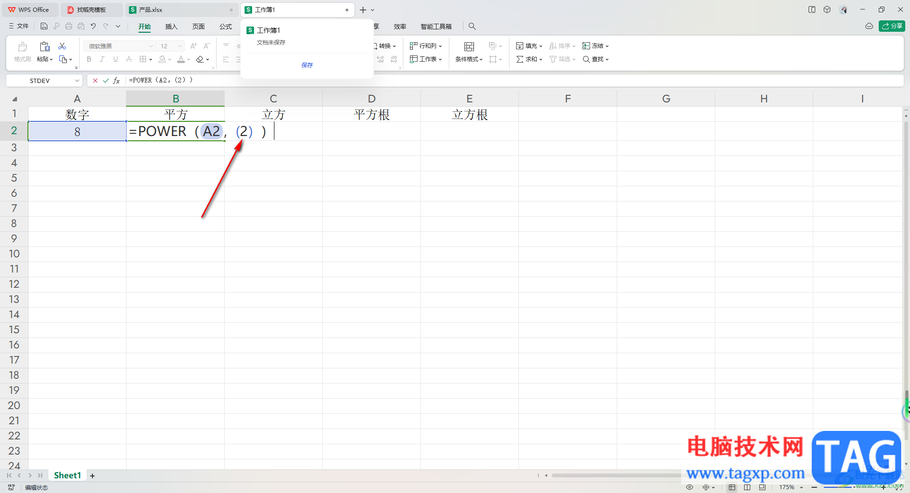Open the font size dropdown showing 12

(180, 46)
